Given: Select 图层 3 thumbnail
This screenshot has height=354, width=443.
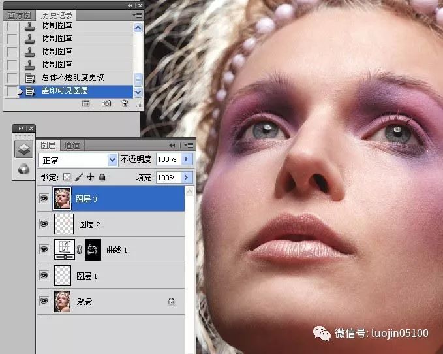Looking at the screenshot, I should [x=63, y=199].
